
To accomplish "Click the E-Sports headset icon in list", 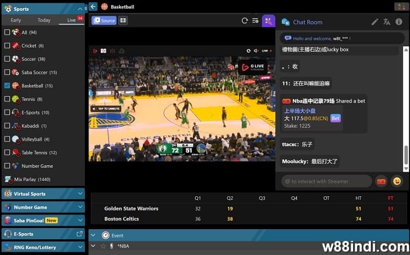I will pos(16,113).
